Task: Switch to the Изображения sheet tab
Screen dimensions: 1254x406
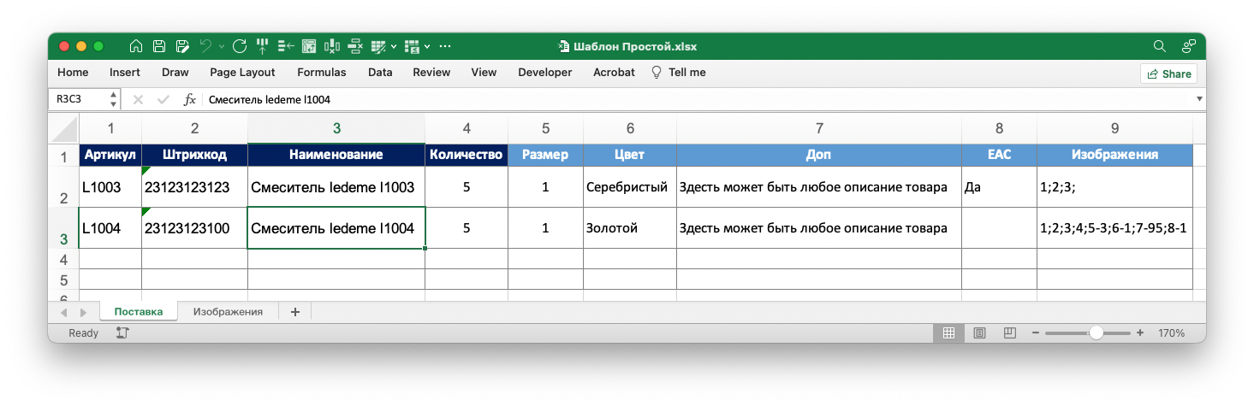Action: 228,312
